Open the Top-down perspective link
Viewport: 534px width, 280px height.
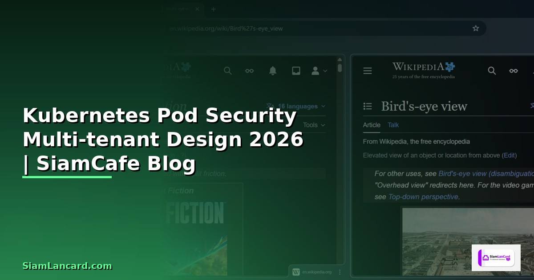[x=423, y=196]
